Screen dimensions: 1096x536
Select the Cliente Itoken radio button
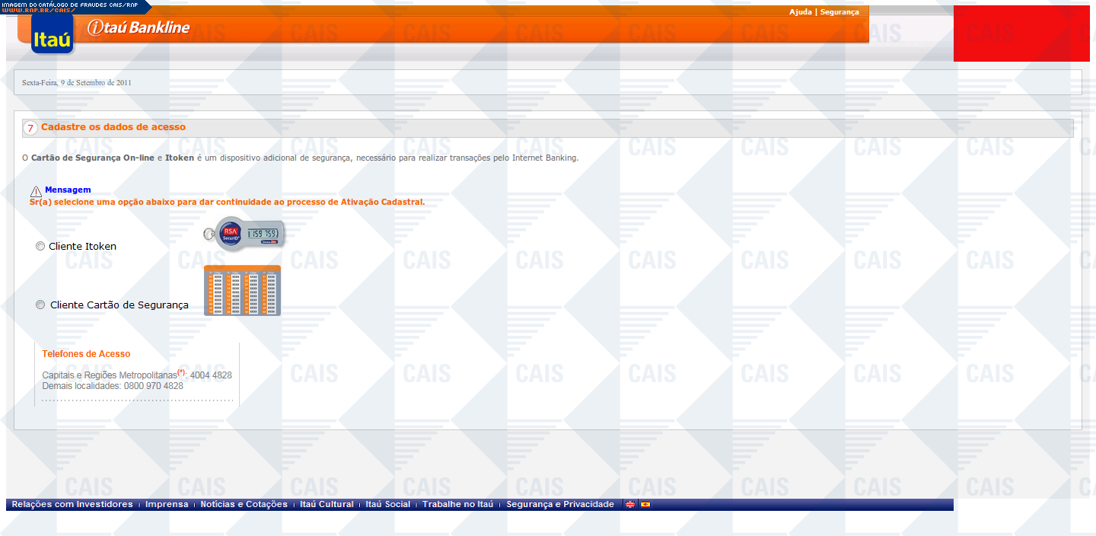40,247
